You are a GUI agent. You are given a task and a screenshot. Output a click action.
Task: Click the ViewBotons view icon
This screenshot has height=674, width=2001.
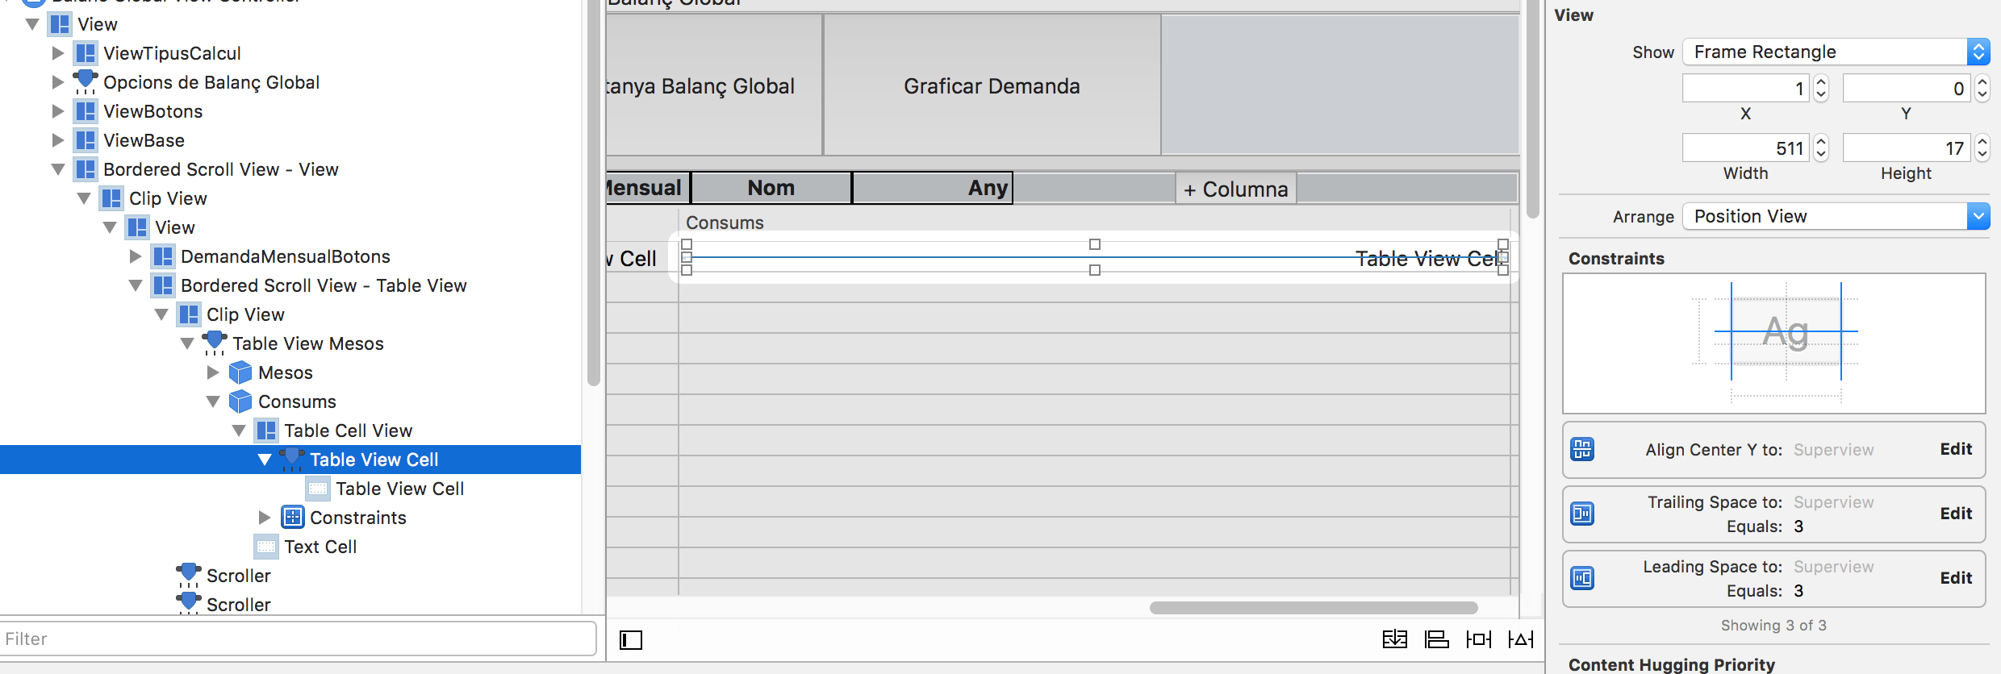click(85, 111)
